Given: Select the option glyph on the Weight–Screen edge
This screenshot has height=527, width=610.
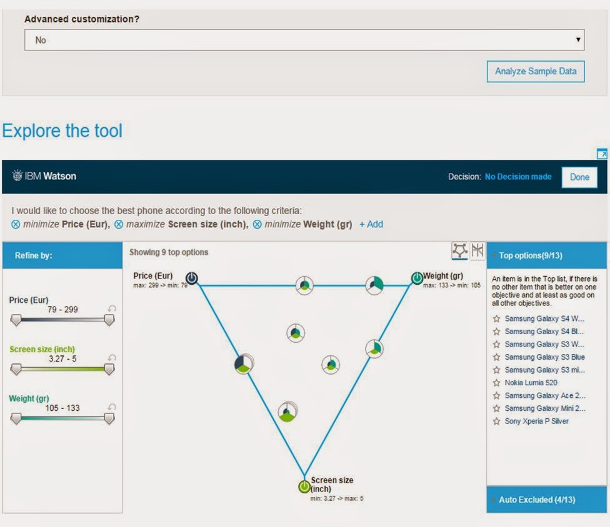Looking at the screenshot, I should [x=374, y=348].
